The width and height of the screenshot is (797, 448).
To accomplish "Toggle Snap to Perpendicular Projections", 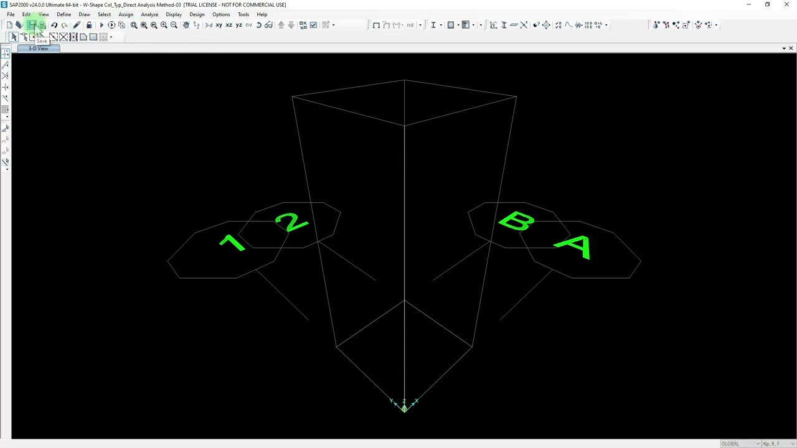I will 6,87.
